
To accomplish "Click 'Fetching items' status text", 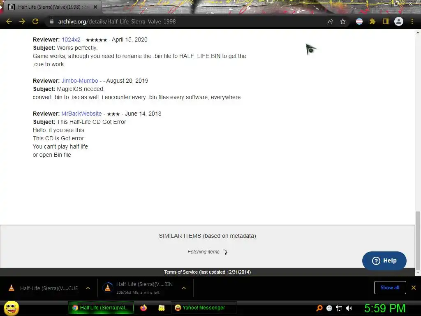I will pyautogui.click(x=204, y=252).
